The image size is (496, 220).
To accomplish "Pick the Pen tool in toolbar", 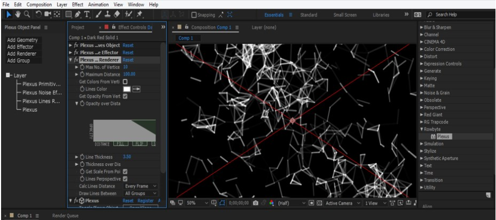I will tap(78, 15).
